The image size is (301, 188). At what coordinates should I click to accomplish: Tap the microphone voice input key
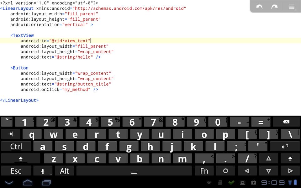pyautogui.click(x=43, y=171)
